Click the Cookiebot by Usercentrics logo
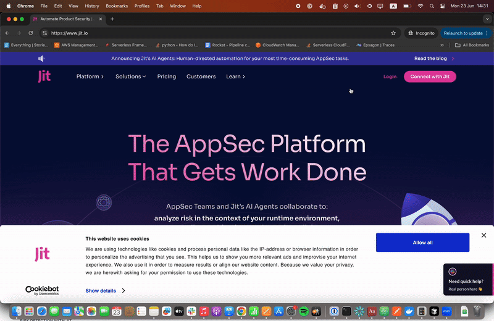 [x=42, y=290]
